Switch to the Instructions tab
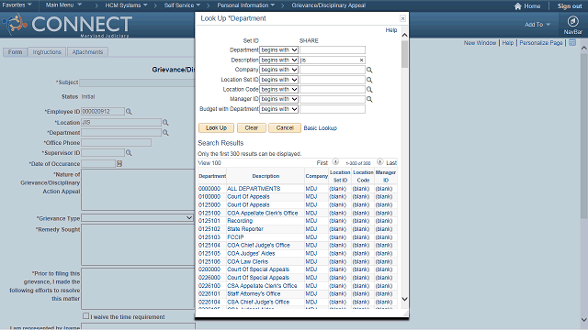Viewport: 588px width, 330px height. (x=47, y=52)
